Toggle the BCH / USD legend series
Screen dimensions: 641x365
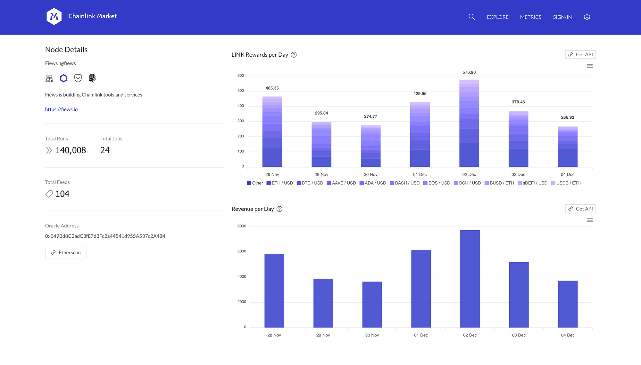click(467, 183)
